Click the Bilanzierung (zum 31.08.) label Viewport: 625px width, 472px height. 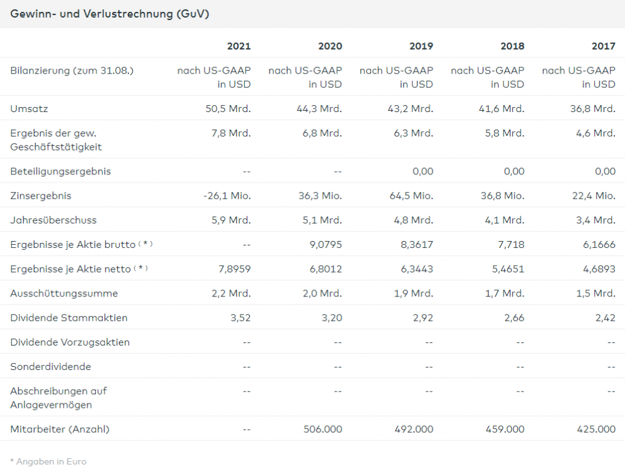72,70
